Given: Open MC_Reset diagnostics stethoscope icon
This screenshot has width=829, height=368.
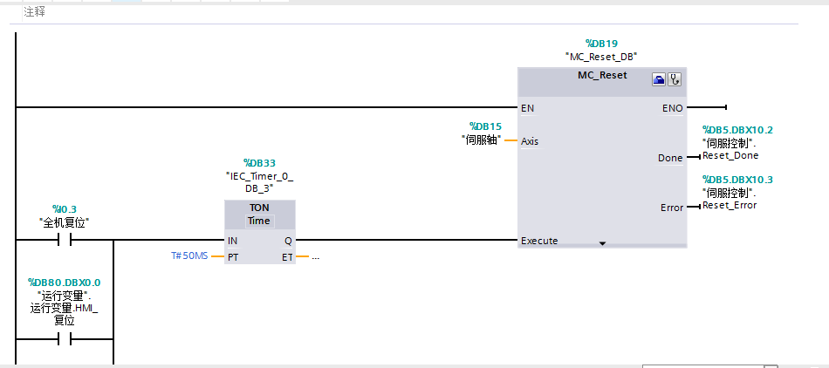Looking at the screenshot, I should (675, 79).
